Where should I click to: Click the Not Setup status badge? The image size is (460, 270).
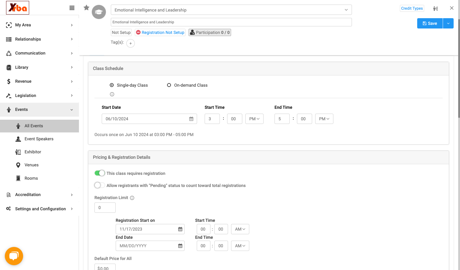(x=121, y=32)
